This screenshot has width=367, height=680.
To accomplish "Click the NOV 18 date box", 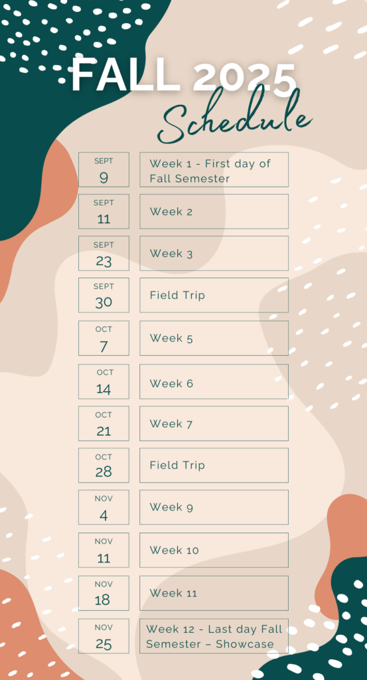I will pyautogui.click(x=104, y=593).
